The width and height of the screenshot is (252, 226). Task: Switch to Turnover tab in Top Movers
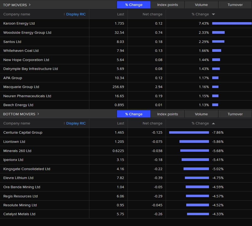(235, 5)
